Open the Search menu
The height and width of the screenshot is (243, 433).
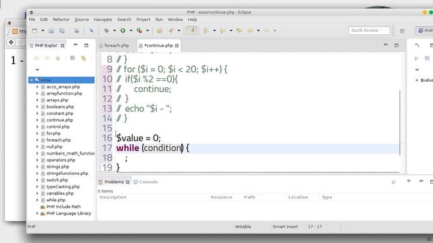(x=124, y=20)
